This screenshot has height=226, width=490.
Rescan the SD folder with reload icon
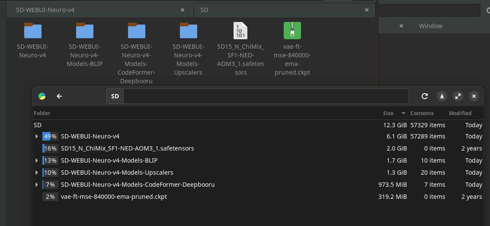point(425,96)
